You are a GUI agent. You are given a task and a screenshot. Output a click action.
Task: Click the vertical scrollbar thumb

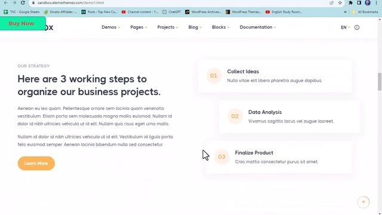(x=380, y=82)
